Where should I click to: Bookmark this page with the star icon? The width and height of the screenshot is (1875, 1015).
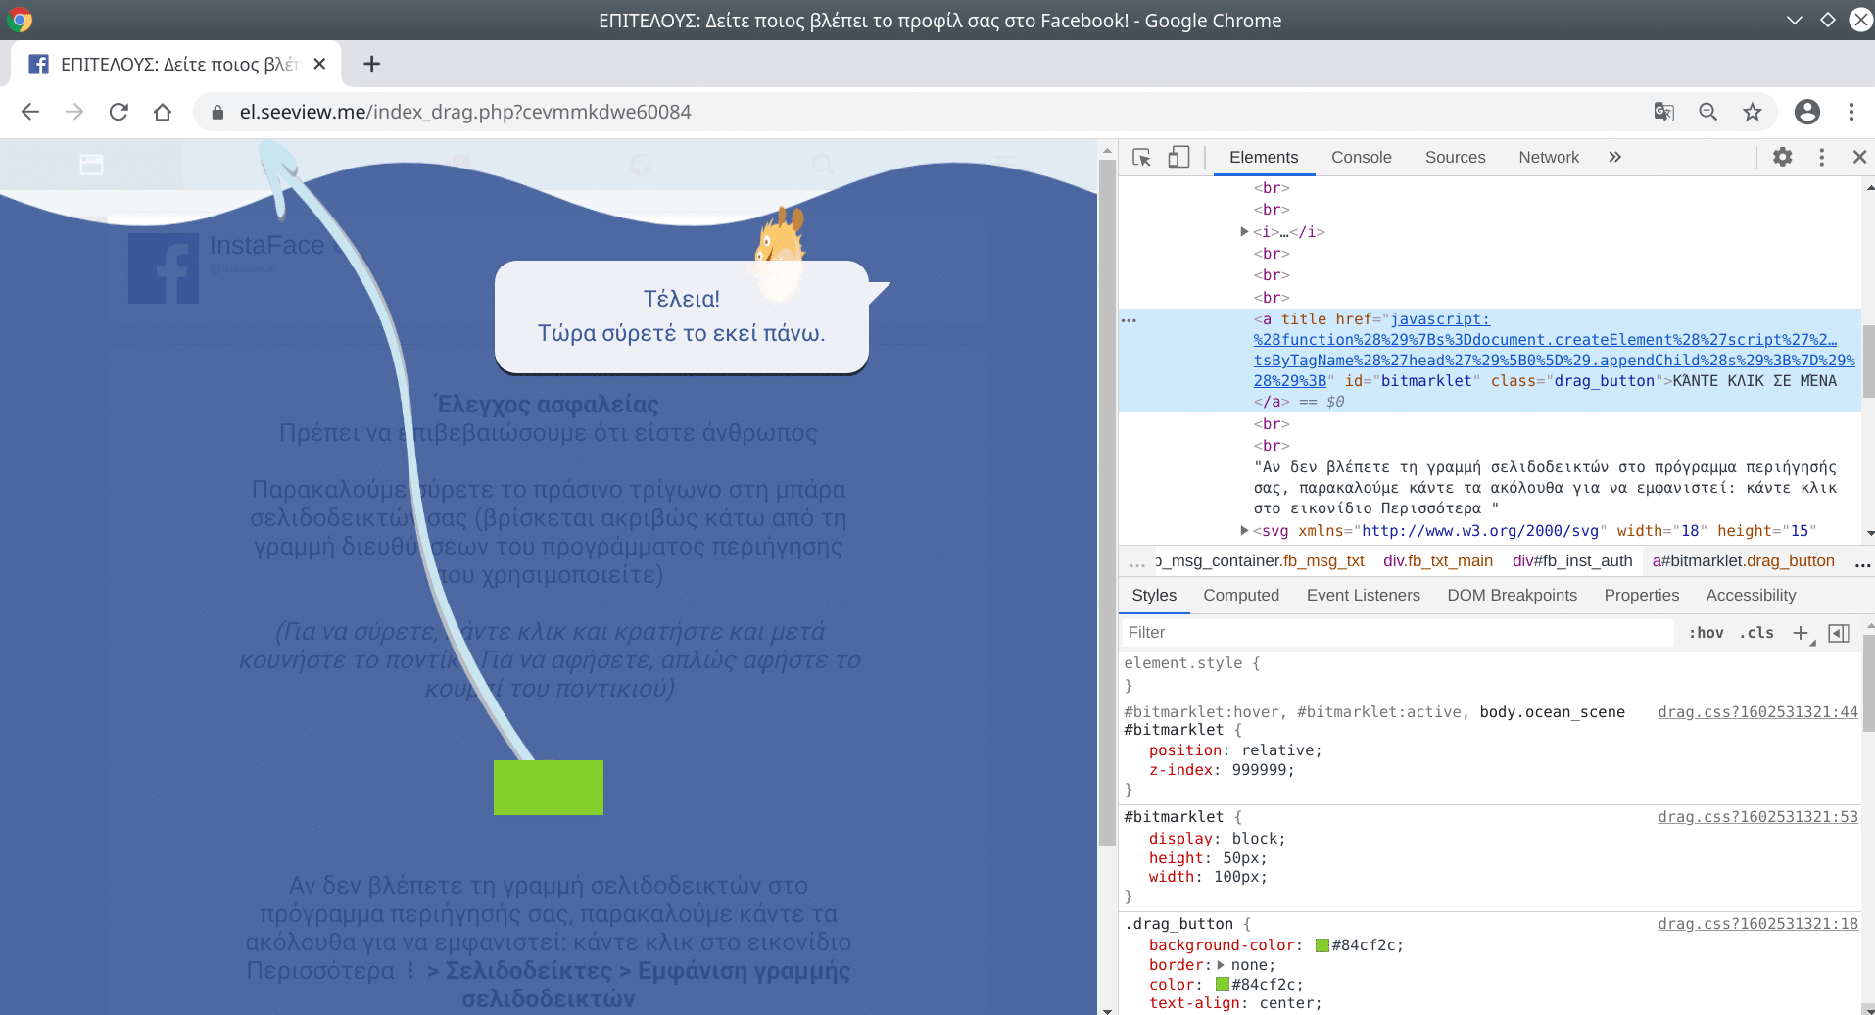pos(1752,112)
